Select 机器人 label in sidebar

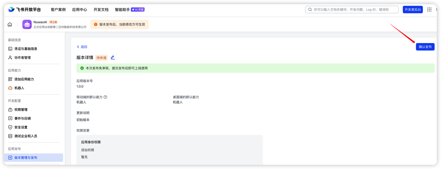19,88
